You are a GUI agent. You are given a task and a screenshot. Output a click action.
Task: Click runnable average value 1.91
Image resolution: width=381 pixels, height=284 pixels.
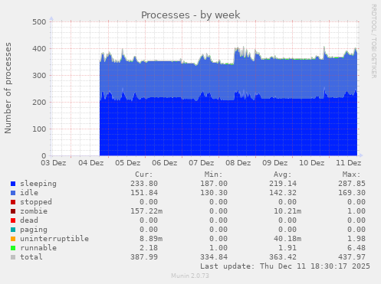coord(287,248)
